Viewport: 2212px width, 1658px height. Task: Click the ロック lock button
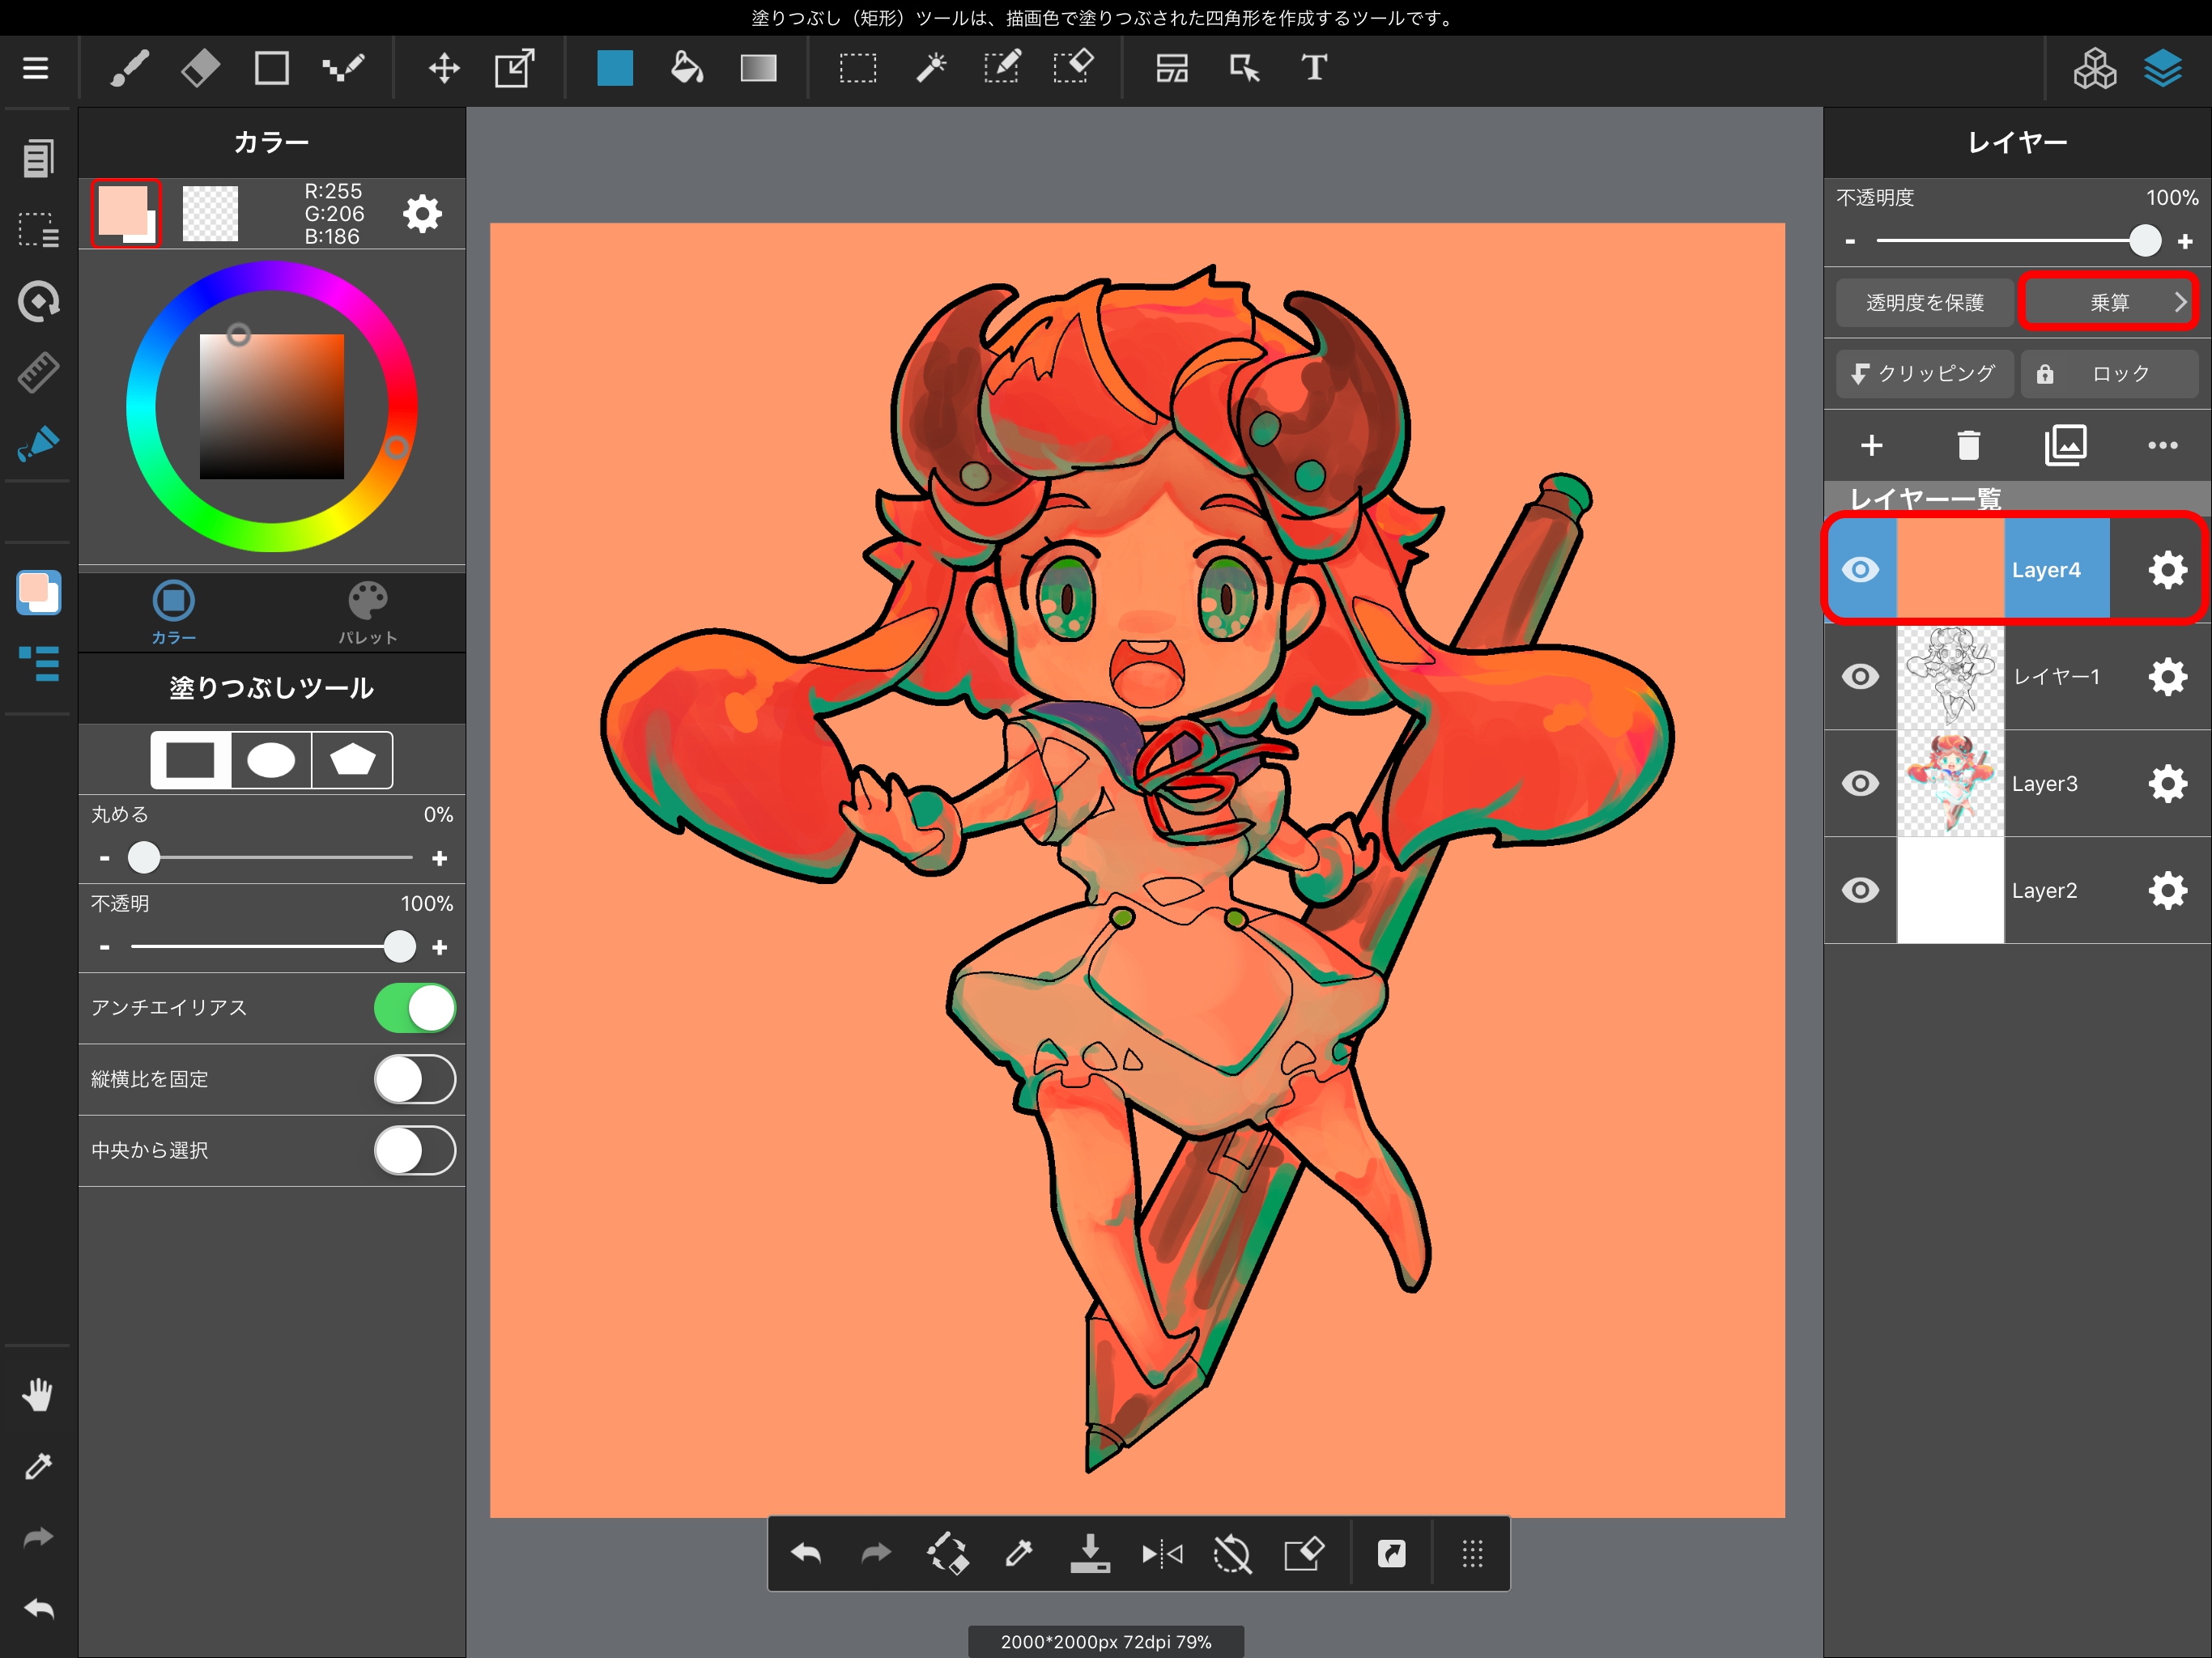(2108, 374)
